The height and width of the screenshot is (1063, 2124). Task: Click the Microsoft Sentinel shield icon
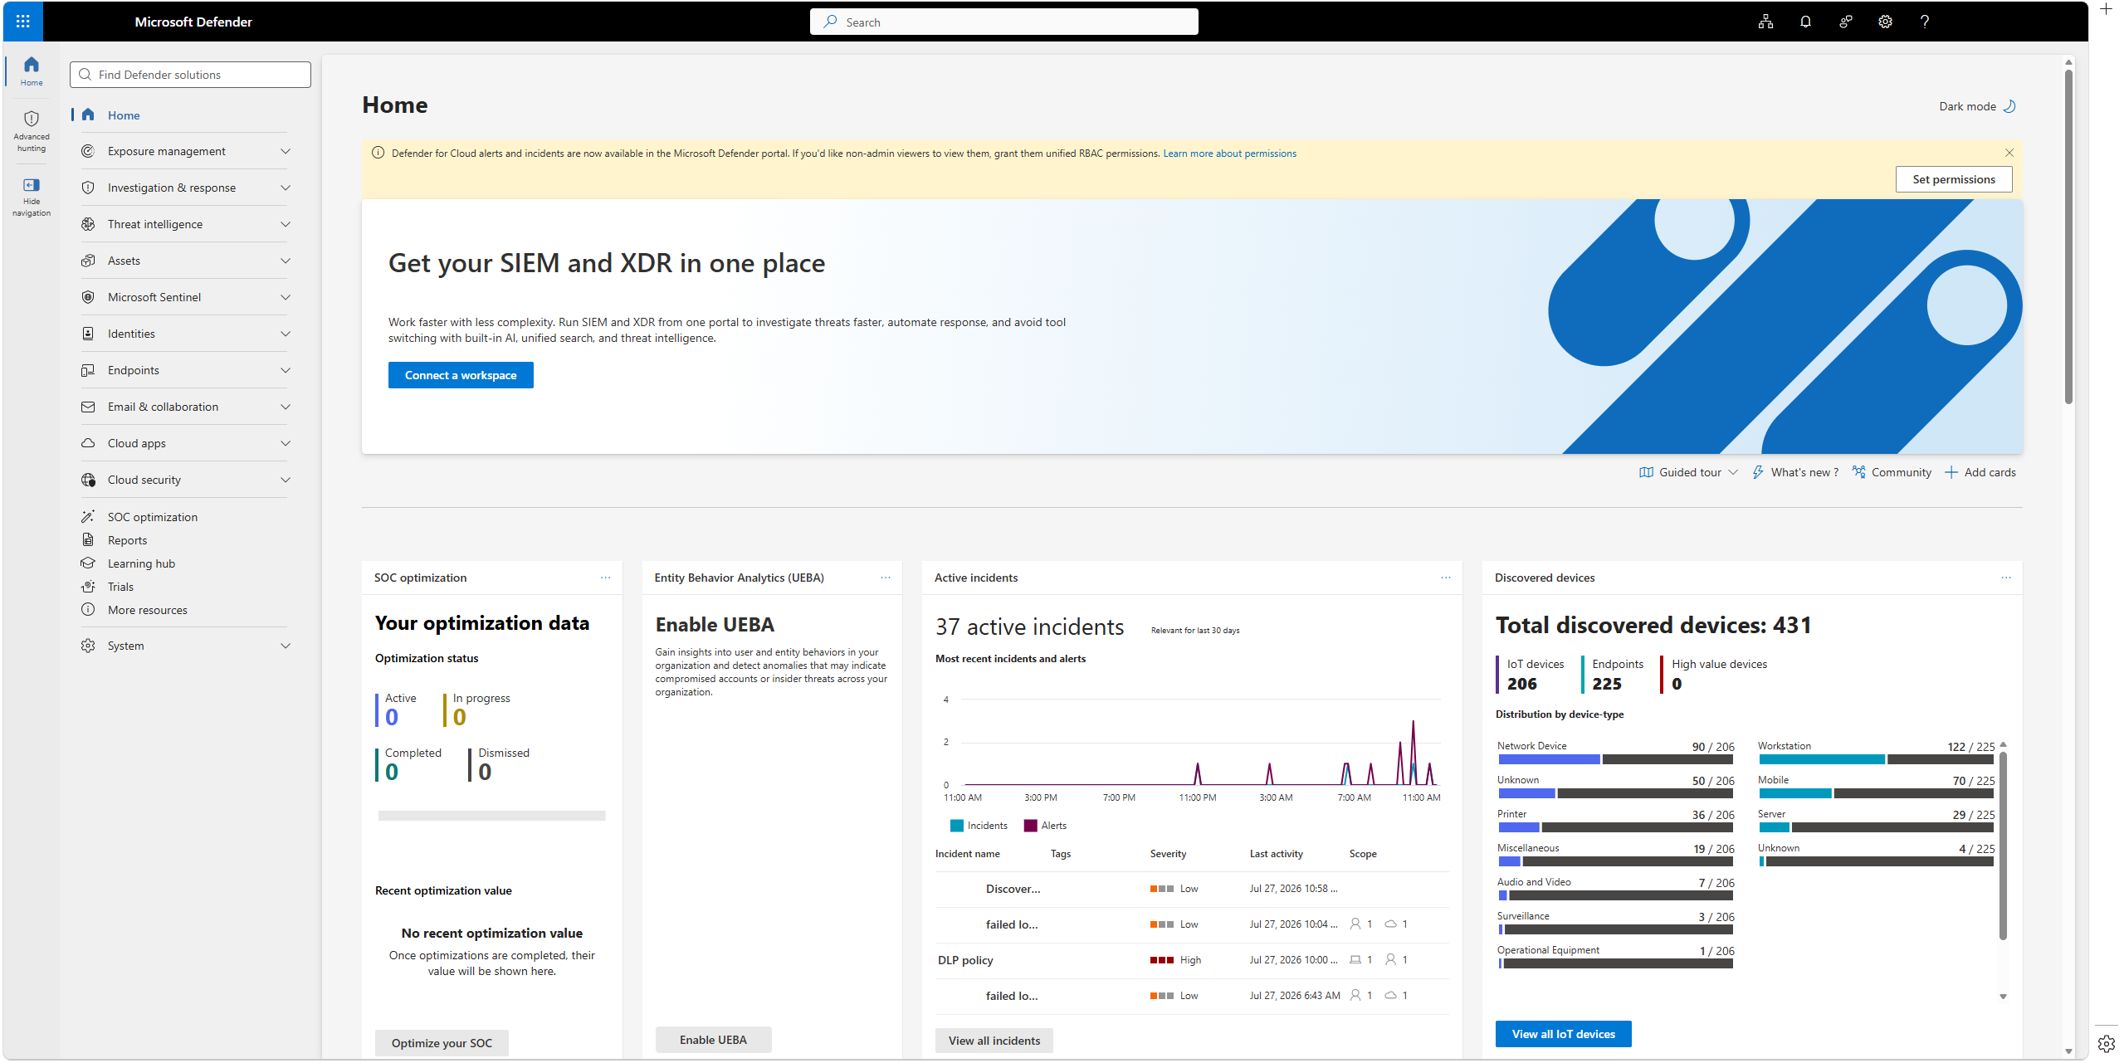(88, 297)
